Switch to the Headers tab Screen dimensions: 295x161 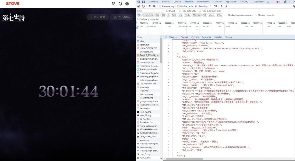pos(173,37)
